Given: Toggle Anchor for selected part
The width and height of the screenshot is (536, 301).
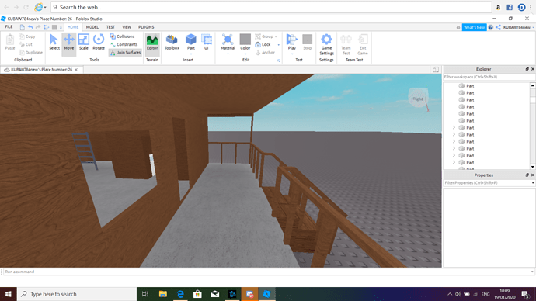Looking at the screenshot, I should [x=265, y=53].
